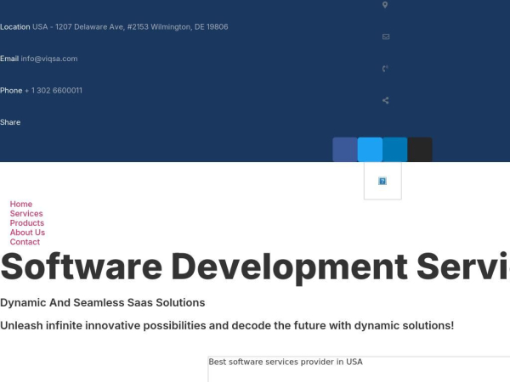Open the Services menu link
Viewport: 510px width, 382px height.
coord(26,213)
